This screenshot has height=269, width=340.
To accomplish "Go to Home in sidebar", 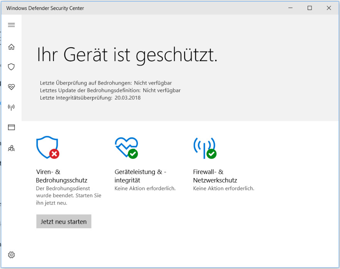I will [12, 47].
